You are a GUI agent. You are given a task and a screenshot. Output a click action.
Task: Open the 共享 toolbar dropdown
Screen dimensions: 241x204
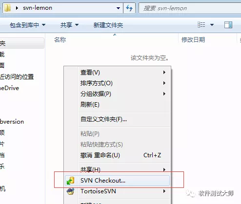click(69, 25)
